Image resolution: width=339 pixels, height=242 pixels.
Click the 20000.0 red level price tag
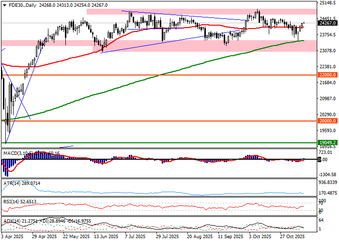[327, 121]
